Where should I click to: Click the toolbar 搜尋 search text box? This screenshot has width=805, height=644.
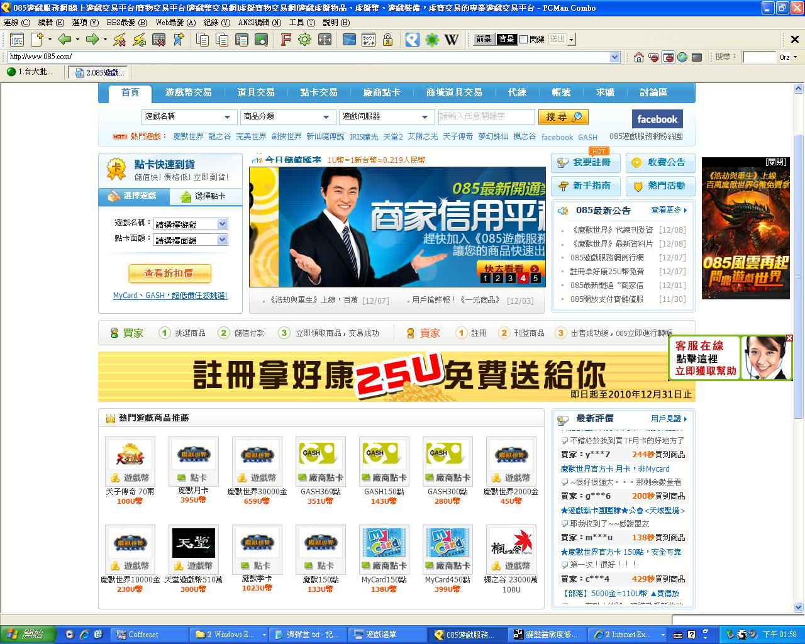[x=760, y=57]
